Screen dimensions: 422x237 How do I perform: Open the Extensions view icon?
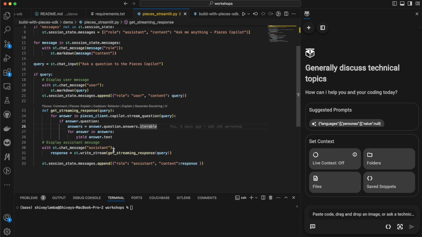7,72
